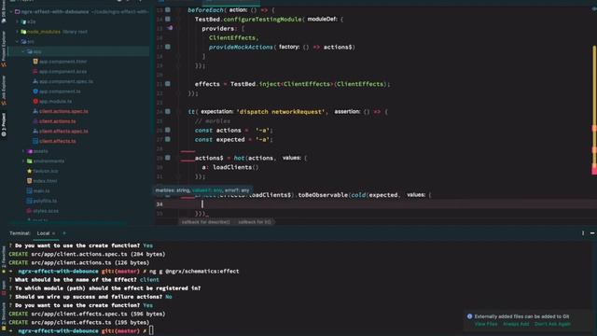Click the polyfills.ts file icon
Image resolution: width=597 pixels, height=336 pixels.
coord(29,201)
